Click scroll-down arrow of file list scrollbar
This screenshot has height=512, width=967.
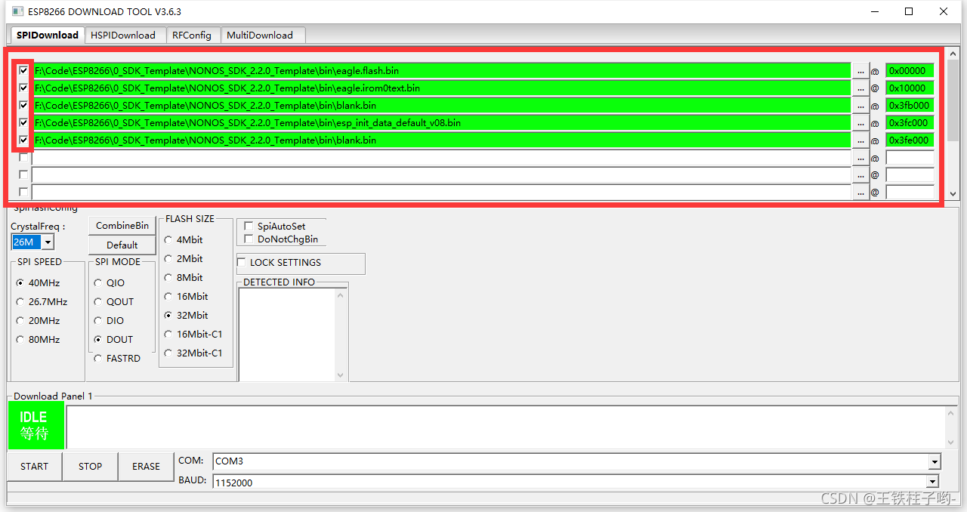[953, 193]
